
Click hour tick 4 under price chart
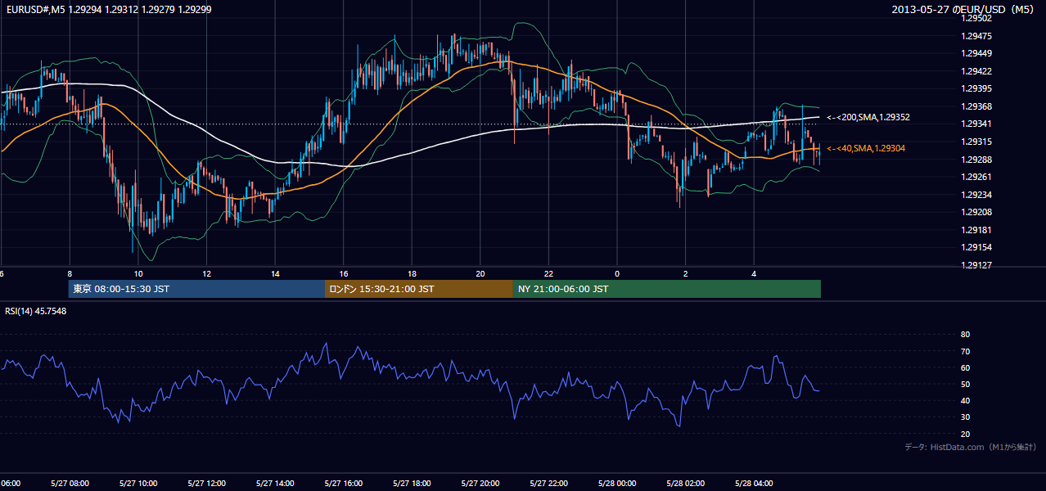pyautogui.click(x=754, y=274)
